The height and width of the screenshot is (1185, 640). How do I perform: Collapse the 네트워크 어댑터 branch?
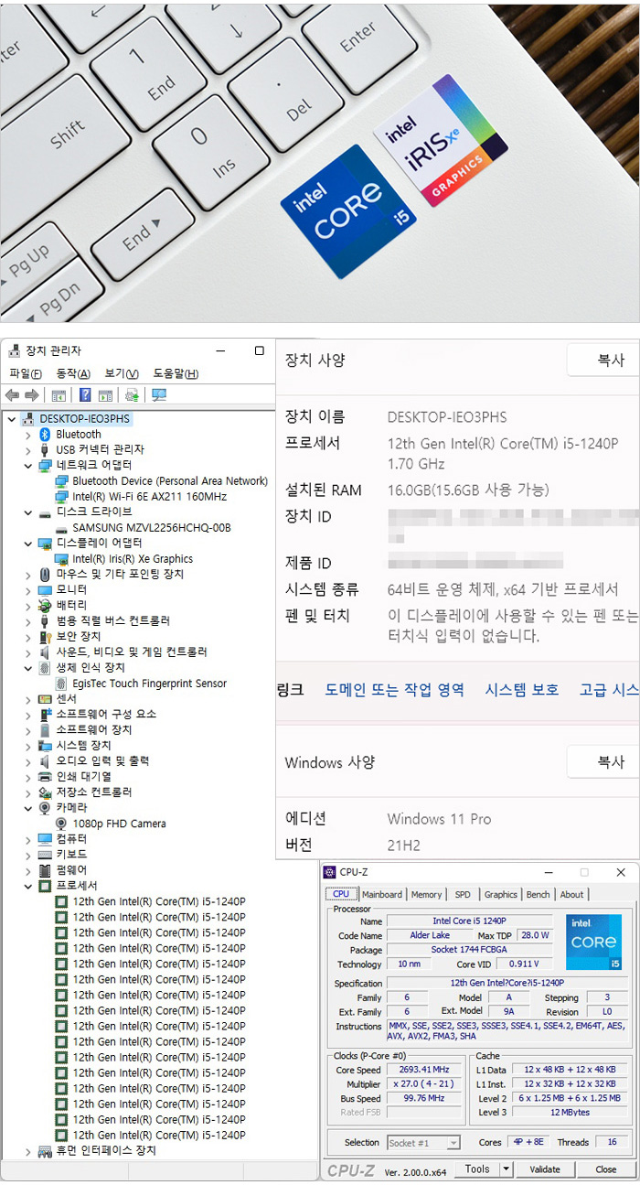pos(27,466)
